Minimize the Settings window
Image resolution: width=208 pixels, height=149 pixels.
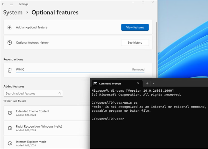(x=133, y=2)
